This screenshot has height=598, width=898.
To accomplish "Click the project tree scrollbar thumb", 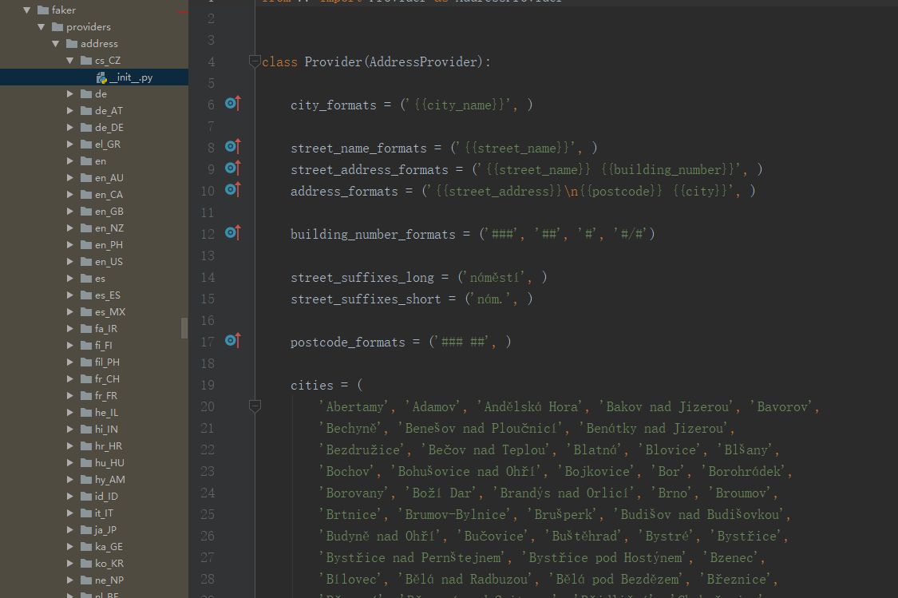I will pyautogui.click(x=184, y=328).
